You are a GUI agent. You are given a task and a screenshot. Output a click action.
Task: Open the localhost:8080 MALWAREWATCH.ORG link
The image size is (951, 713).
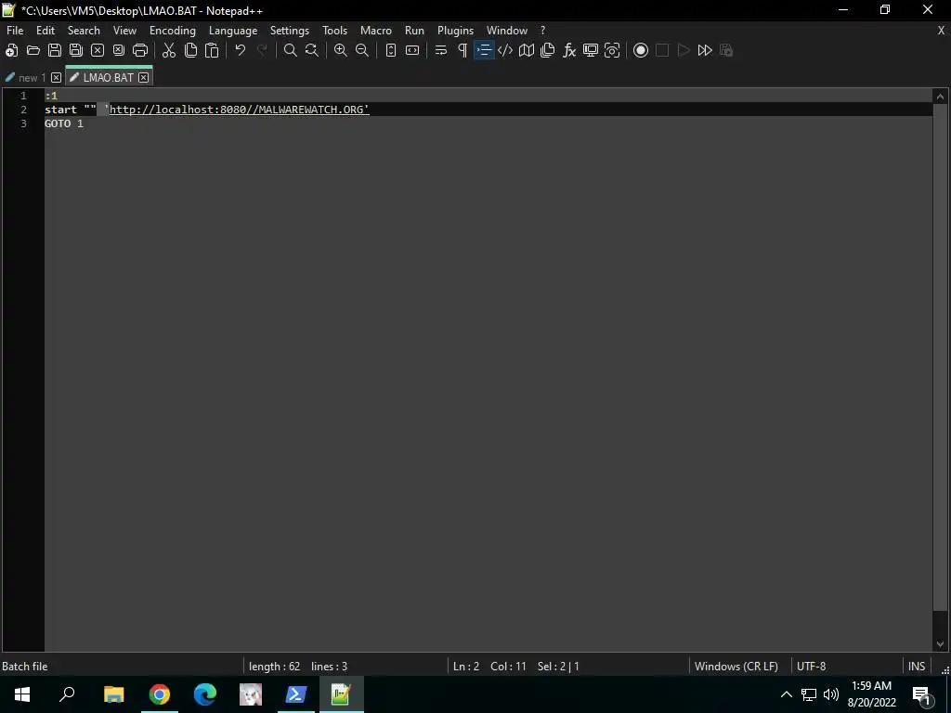click(x=239, y=110)
